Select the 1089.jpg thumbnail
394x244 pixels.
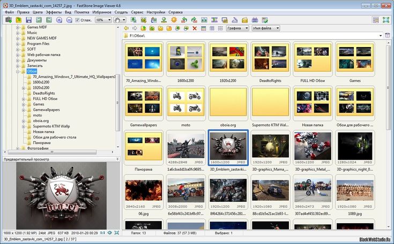pyautogui.click(x=355, y=192)
